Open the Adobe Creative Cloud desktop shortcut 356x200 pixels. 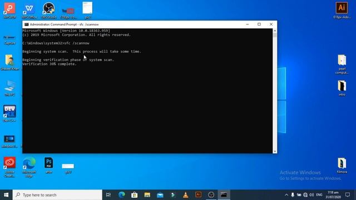(x=9, y=167)
